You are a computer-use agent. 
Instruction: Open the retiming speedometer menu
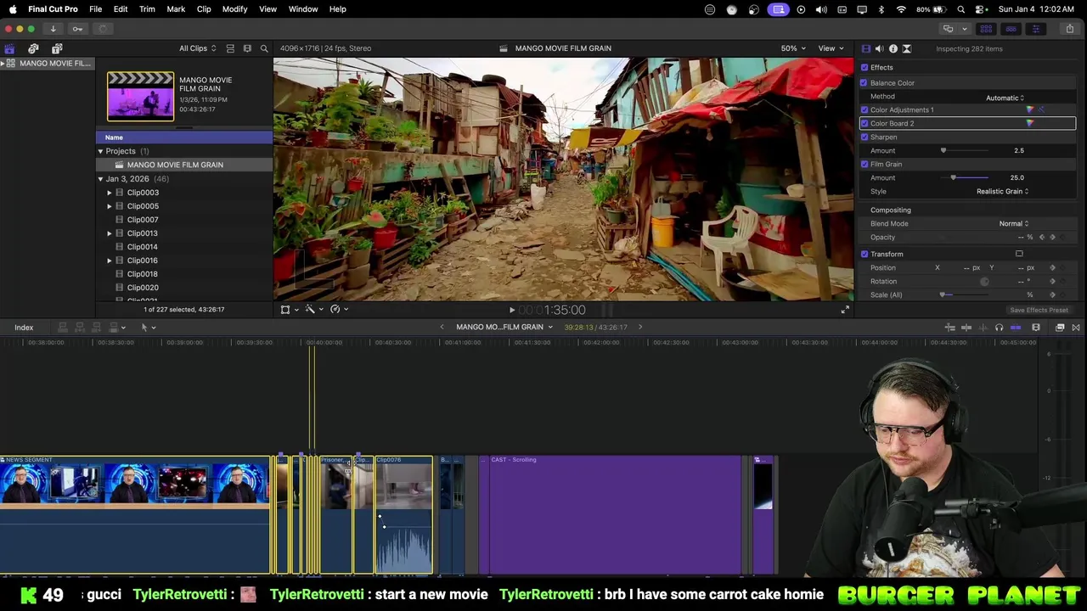point(335,310)
